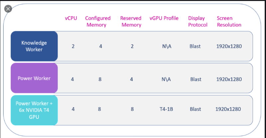Click Blast protocol in Power Worker row
This screenshot has width=266, height=138.
pyautogui.click(x=196, y=79)
